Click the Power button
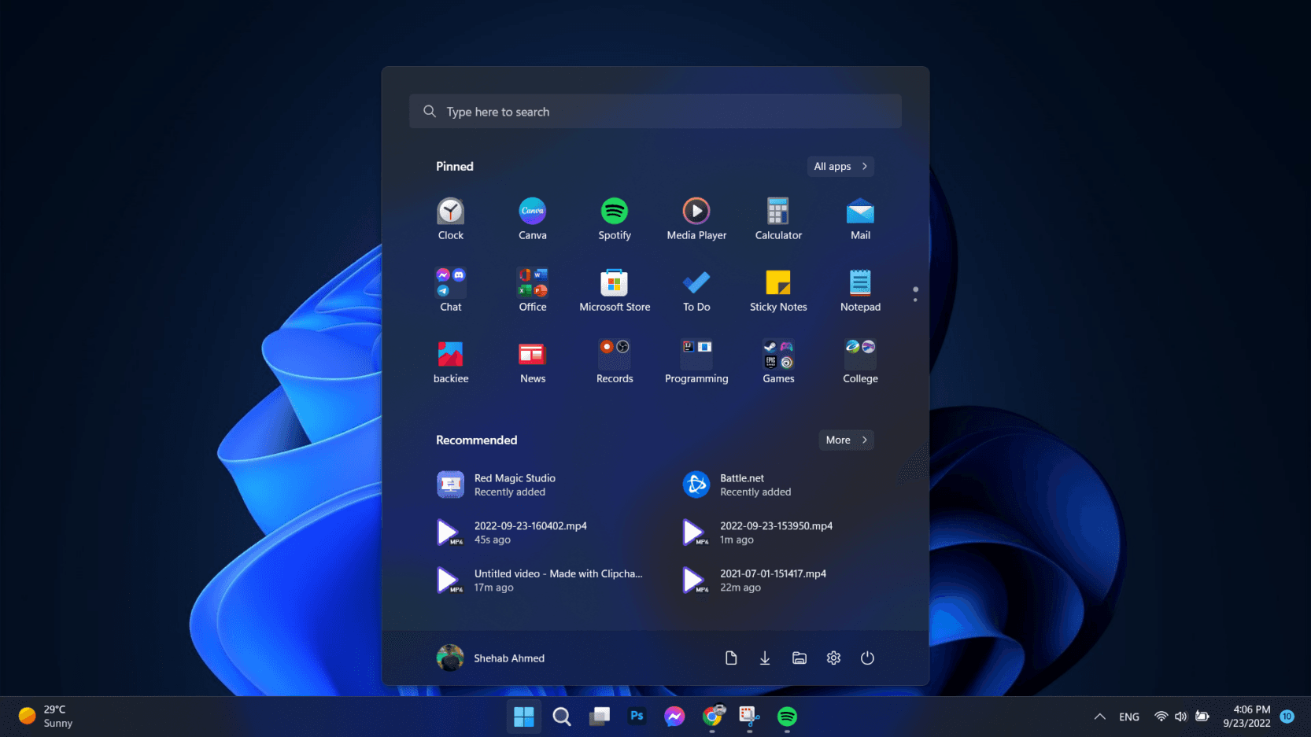 (867, 658)
